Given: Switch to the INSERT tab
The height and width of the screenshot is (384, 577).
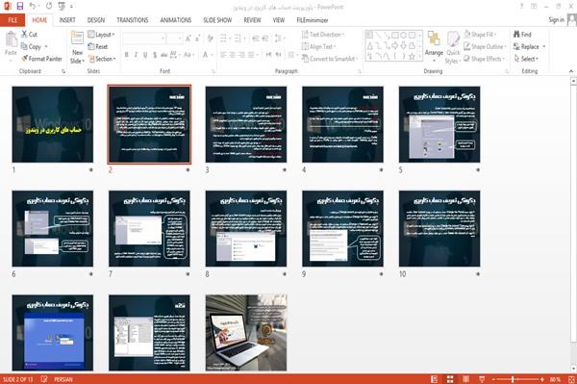Looking at the screenshot, I should (67, 20).
